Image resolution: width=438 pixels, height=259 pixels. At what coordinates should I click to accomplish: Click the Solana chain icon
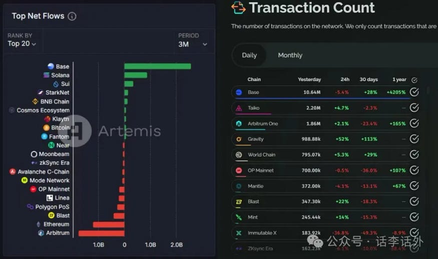point(47,75)
